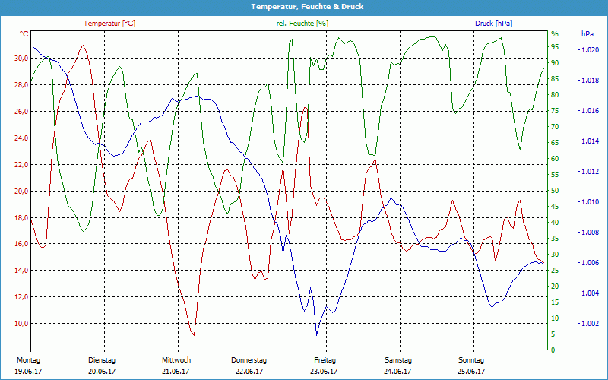The height and width of the screenshot is (380, 608).
Task: Select the '26,0' temperature axis value
Action: [21, 111]
